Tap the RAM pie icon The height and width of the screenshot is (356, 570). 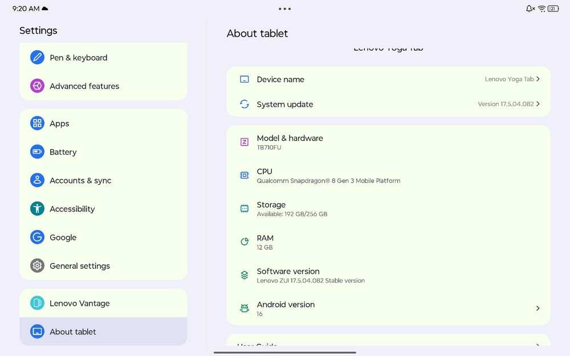pos(245,242)
